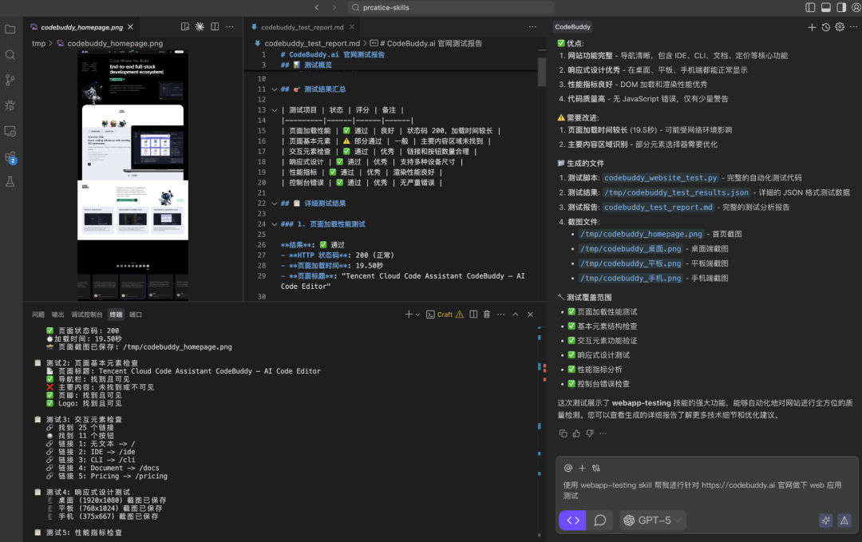Open the GPT-5 model dropdown

(654, 520)
